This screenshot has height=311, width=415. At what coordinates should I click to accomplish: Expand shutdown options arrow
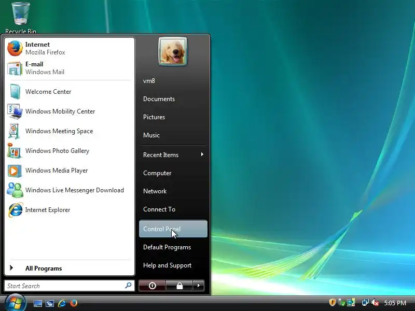tap(199, 286)
